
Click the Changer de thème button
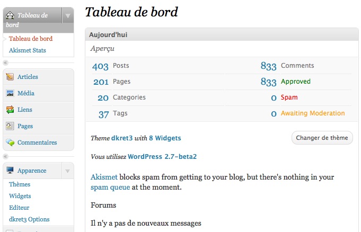pyautogui.click(x=322, y=138)
